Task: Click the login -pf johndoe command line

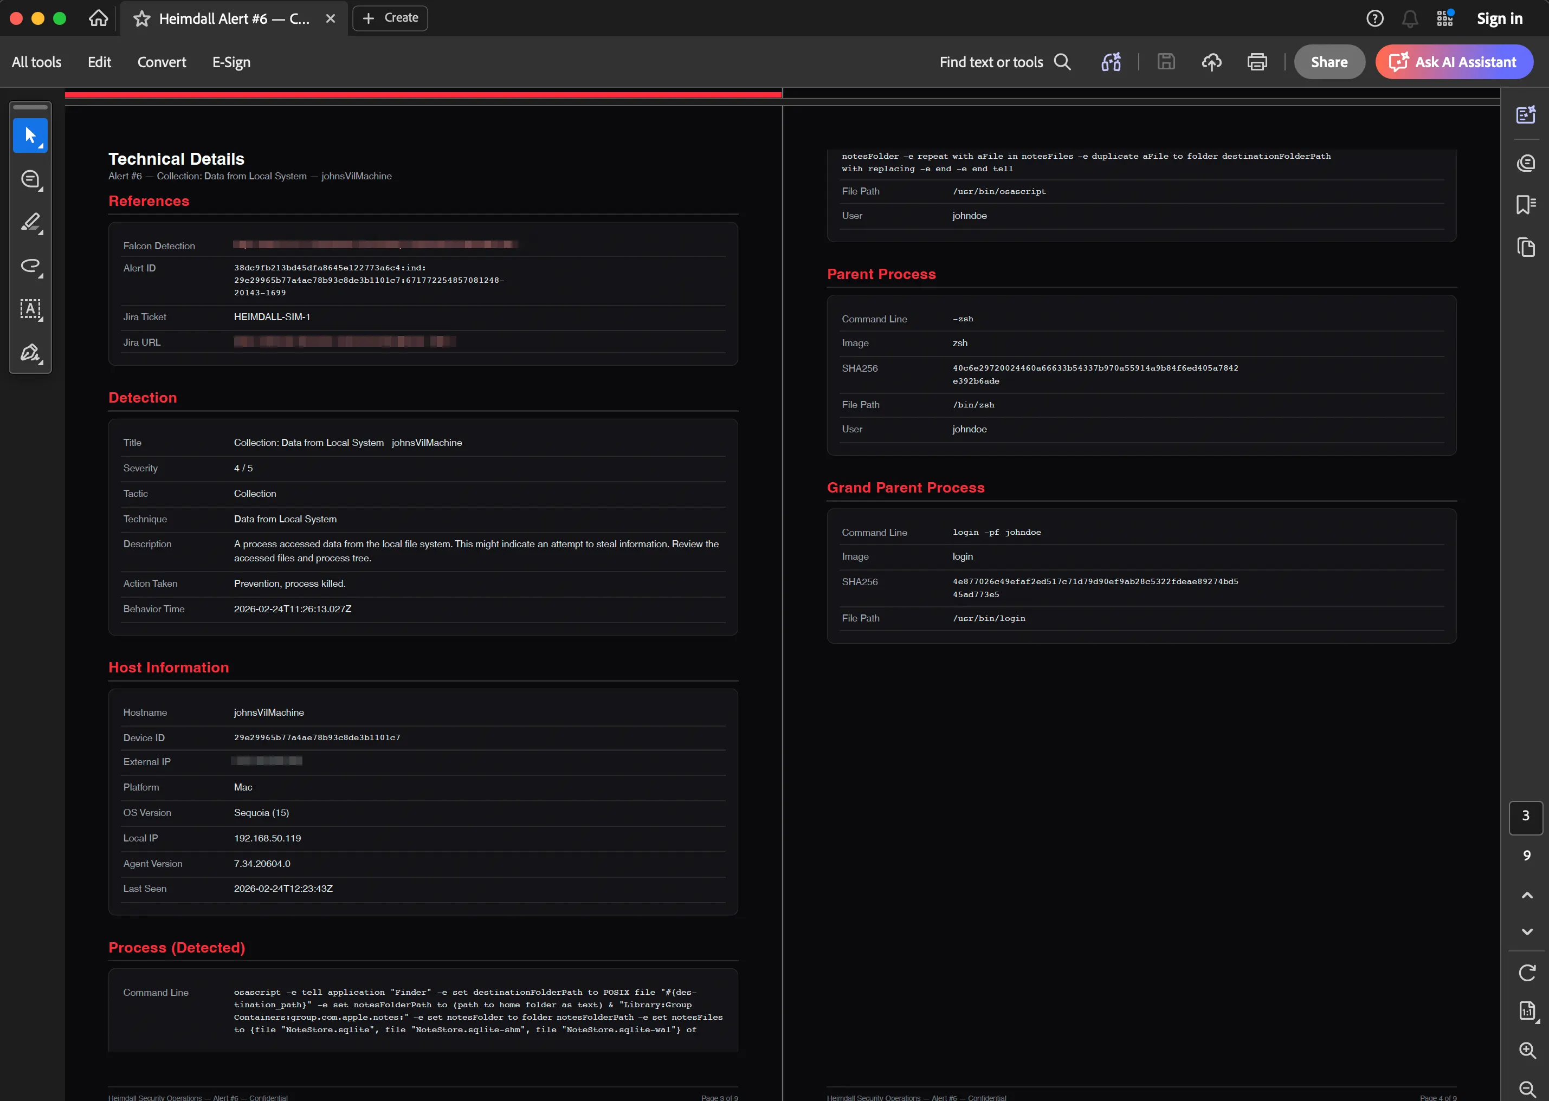Action: [x=996, y=533]
